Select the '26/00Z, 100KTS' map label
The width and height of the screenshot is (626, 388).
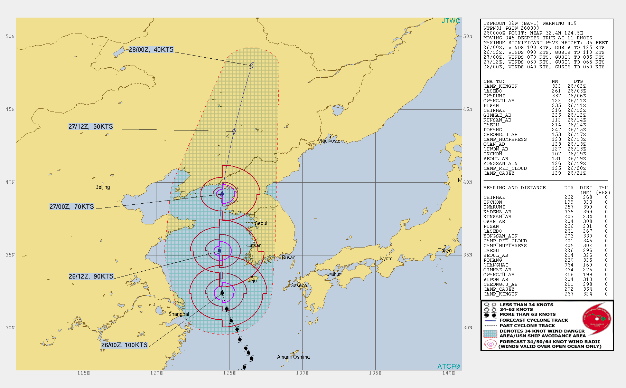click(124, 345)
